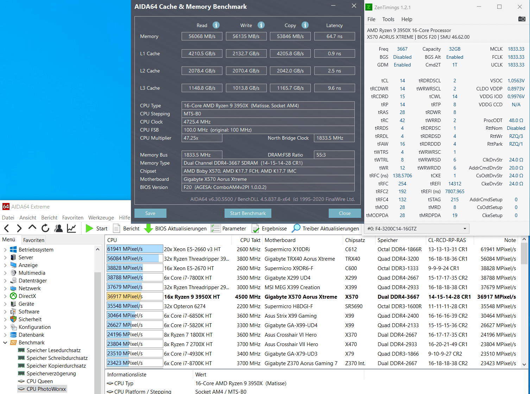This screenshot has width=530, height=394.
Task: Open the AIDA64 graph toolbar icon
Action: [71, 228]
